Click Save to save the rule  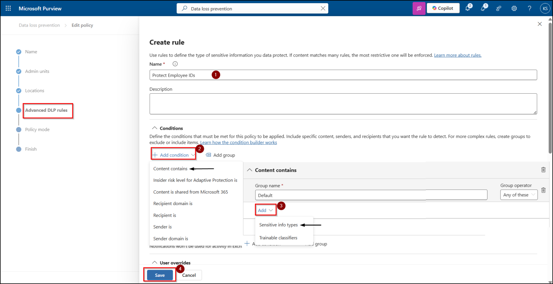(159, 275)
